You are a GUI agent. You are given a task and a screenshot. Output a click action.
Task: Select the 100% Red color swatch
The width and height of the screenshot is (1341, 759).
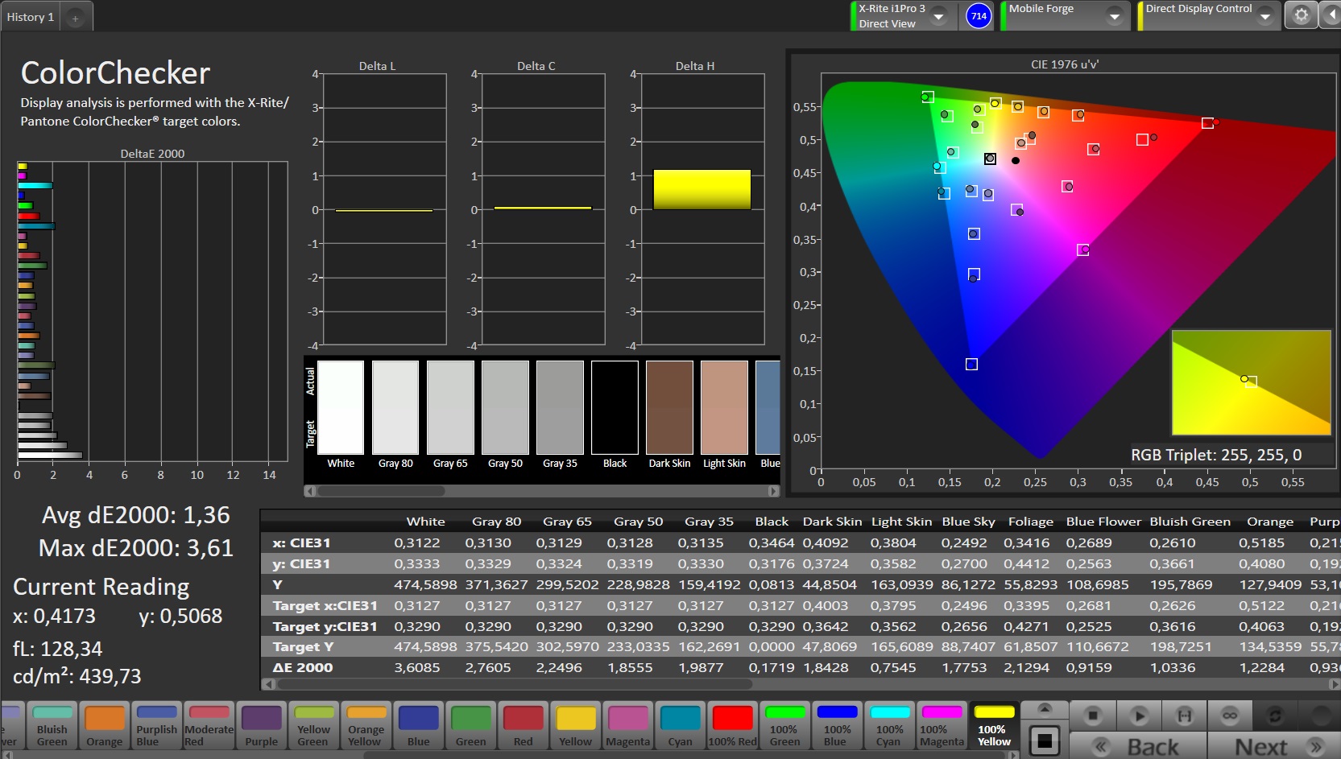point(732,725)
